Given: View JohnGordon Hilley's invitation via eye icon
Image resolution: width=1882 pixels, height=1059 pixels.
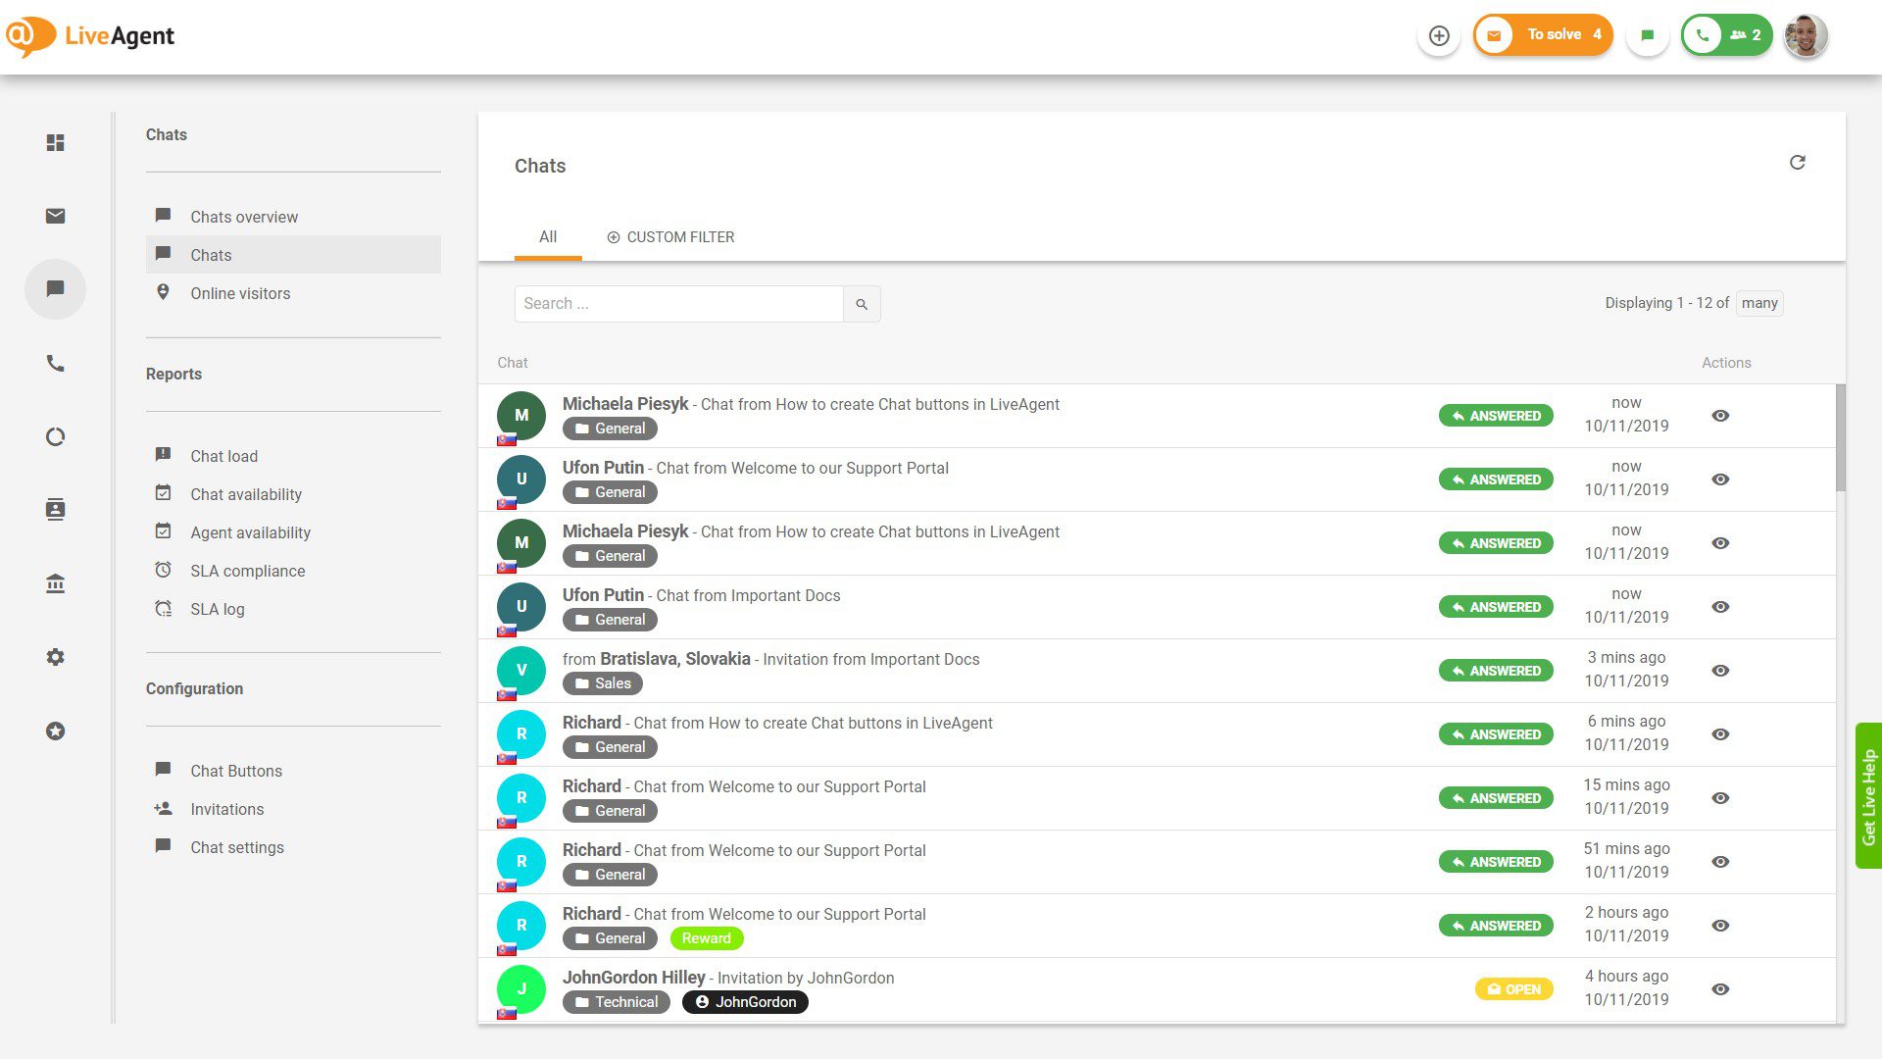Looking at the screenshot, I should [1721, 988].
